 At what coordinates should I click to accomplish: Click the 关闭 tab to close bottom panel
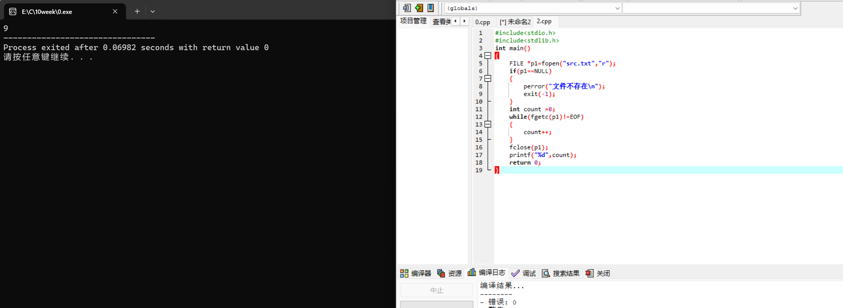click(598, 273)
